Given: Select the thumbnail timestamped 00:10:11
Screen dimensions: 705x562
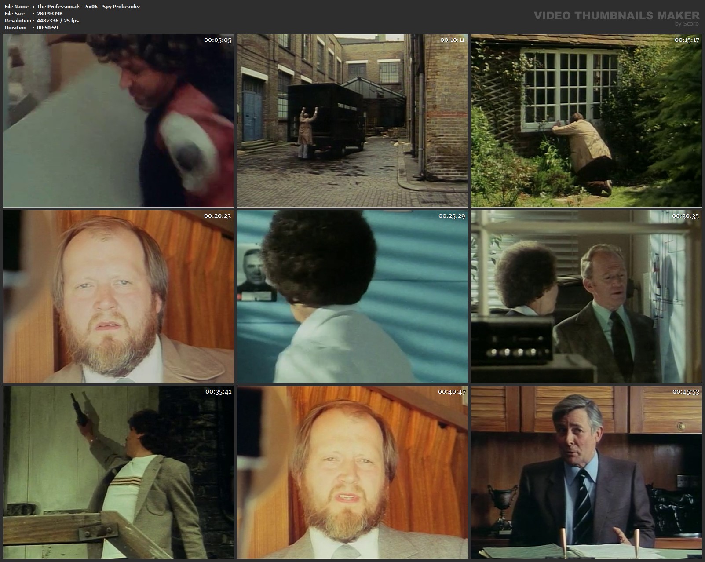Looking at the screenshot, I should click(x=352, y=120).
